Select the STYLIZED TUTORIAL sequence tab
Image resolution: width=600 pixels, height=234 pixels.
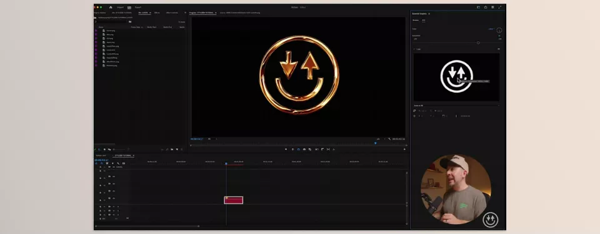[123, 155]
